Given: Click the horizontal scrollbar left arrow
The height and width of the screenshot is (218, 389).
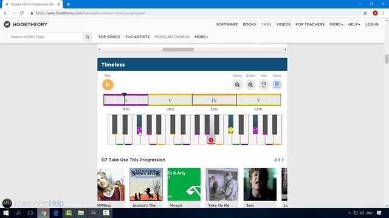Looking at the screenshot, I should tap(100, 50).
